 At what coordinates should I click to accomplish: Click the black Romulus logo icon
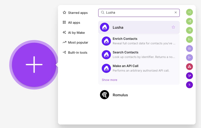pos(105,95)
